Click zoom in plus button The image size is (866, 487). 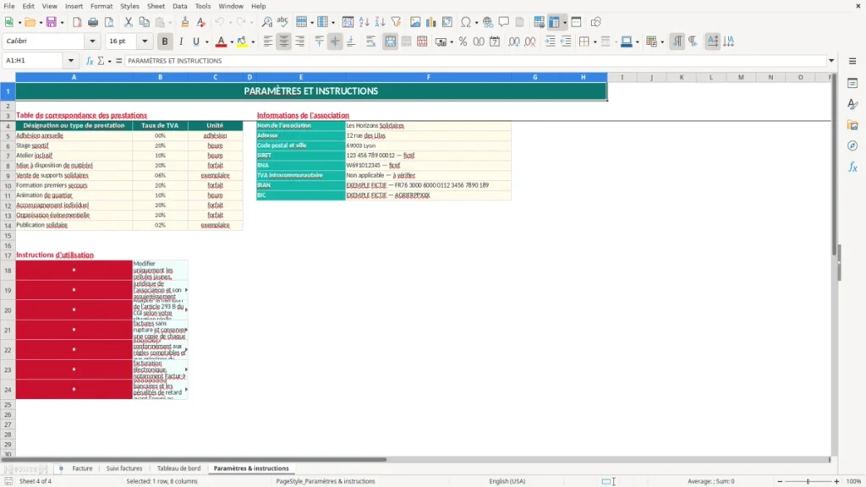click(x=836, y=481)
